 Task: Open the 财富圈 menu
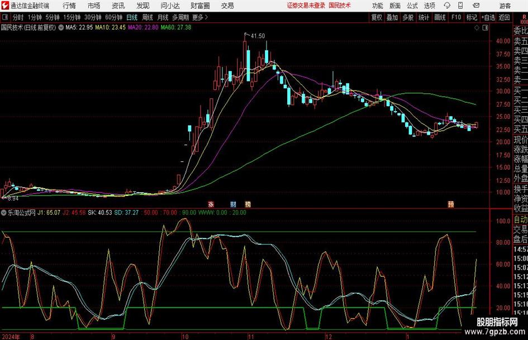click(x=200, y=6)
